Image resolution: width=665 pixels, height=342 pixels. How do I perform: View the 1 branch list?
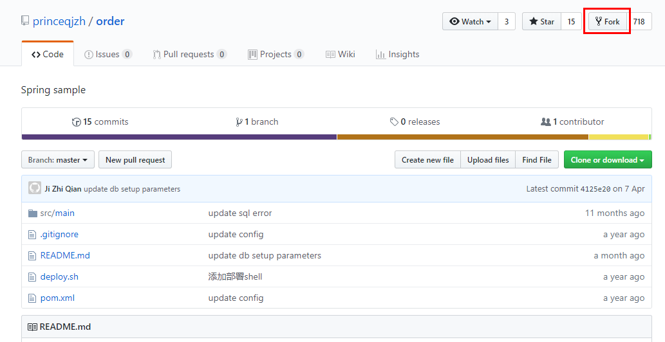click(257, 122)
